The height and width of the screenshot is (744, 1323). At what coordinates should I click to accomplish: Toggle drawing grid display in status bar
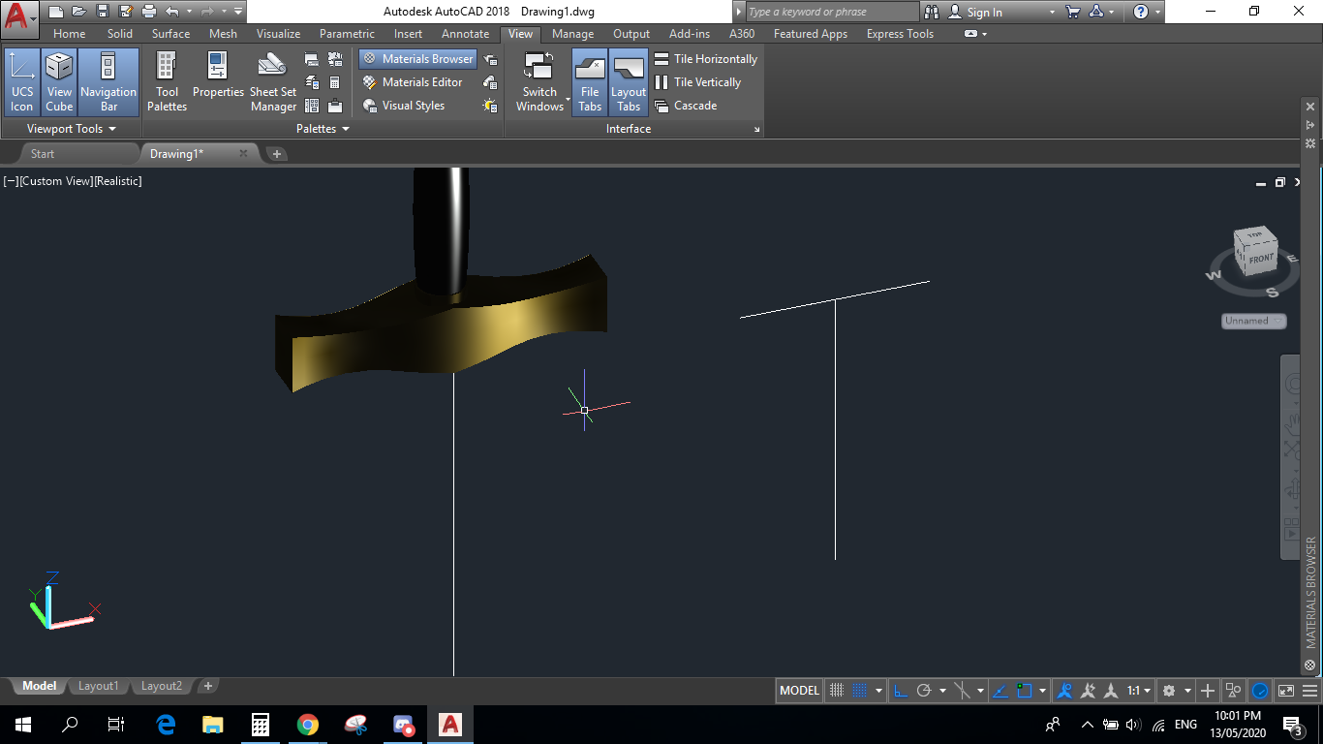836,691
